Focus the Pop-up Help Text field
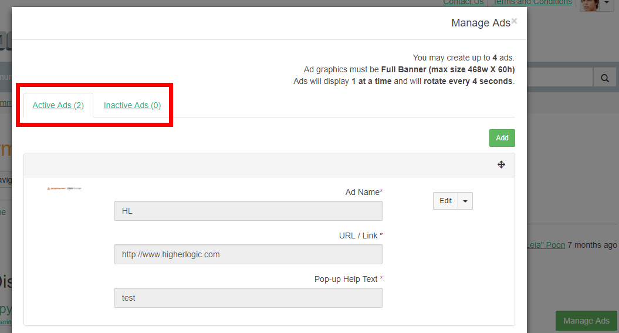 click(248, 298)
